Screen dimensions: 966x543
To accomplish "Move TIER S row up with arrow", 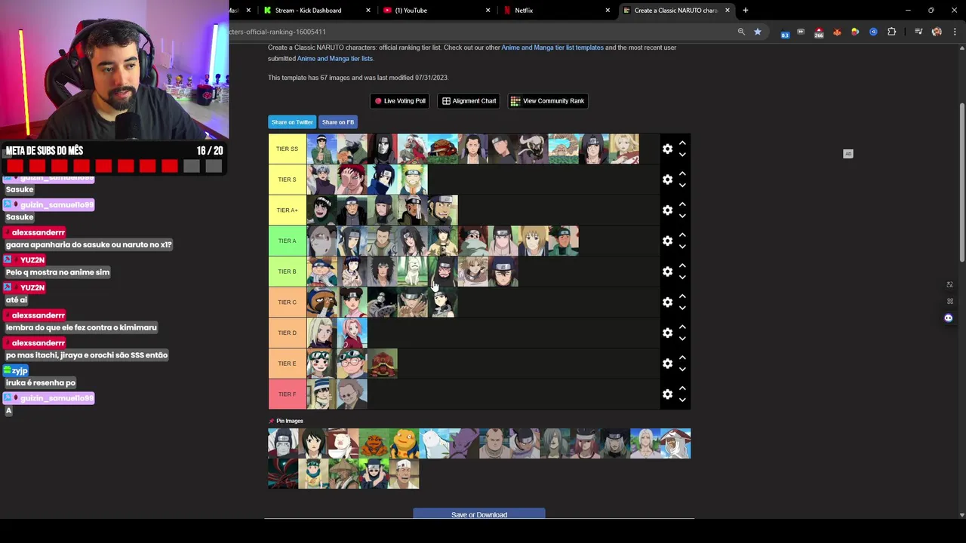I will tap(682, 173).
